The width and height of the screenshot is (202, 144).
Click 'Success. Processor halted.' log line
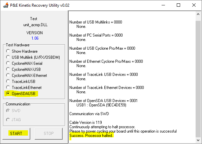point(91,136)
